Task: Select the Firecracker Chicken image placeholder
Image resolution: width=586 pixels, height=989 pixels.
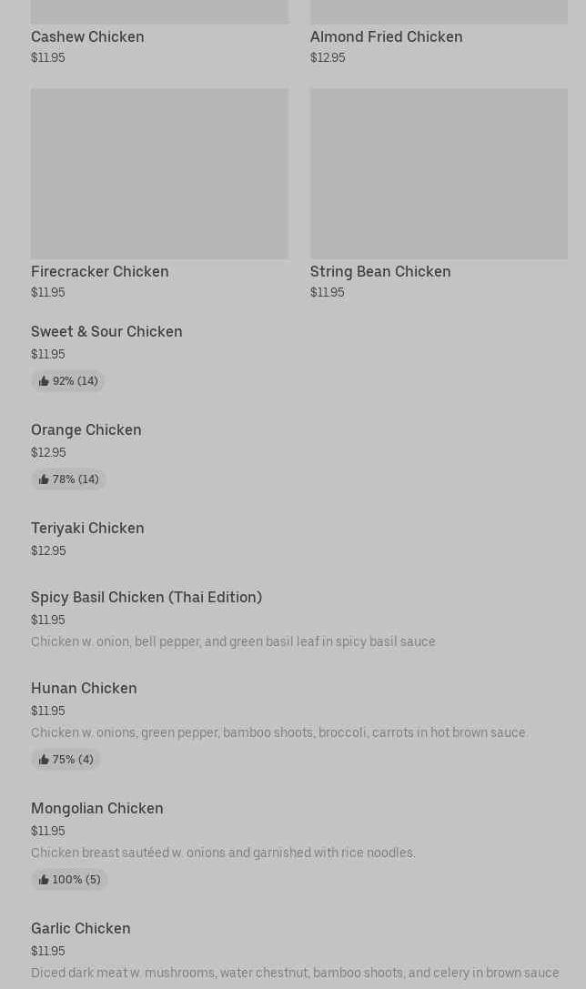Action: tap(159, 173)
